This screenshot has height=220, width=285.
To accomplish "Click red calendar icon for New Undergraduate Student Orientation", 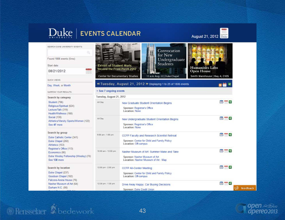I will pyautogui.click(x=226, y=118).
